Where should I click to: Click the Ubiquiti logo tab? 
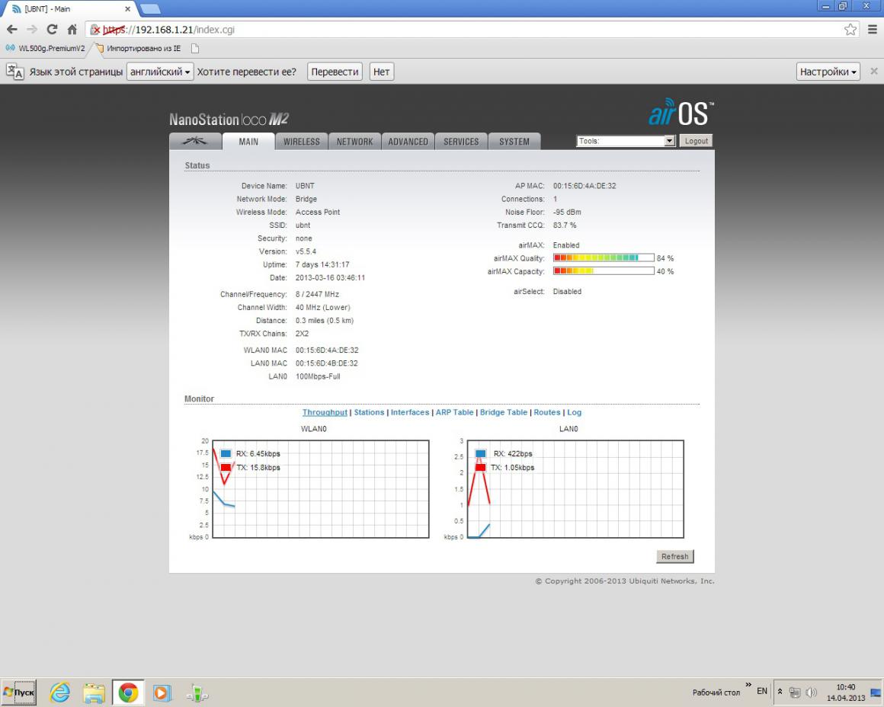[x=195, y=142]
